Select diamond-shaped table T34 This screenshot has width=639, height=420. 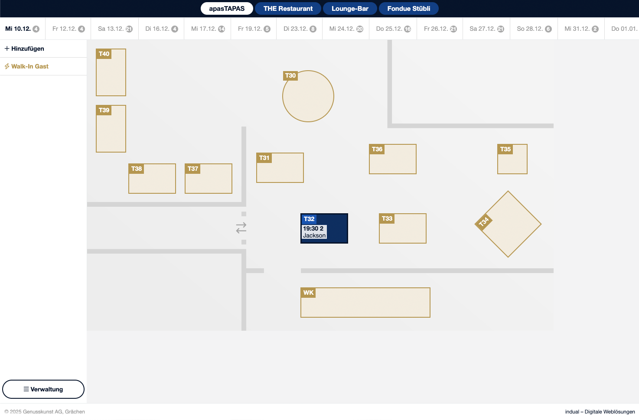tap(508, 224)
